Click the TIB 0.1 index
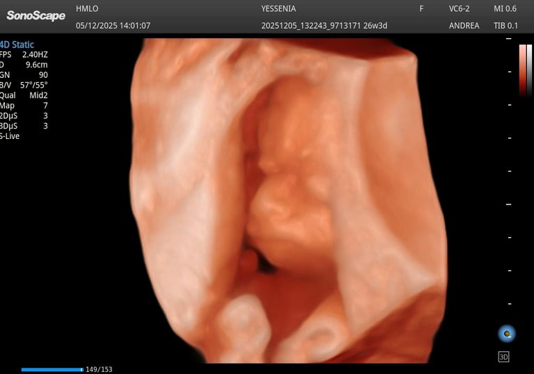Screen dimensions: 534x374 point(505,26)
